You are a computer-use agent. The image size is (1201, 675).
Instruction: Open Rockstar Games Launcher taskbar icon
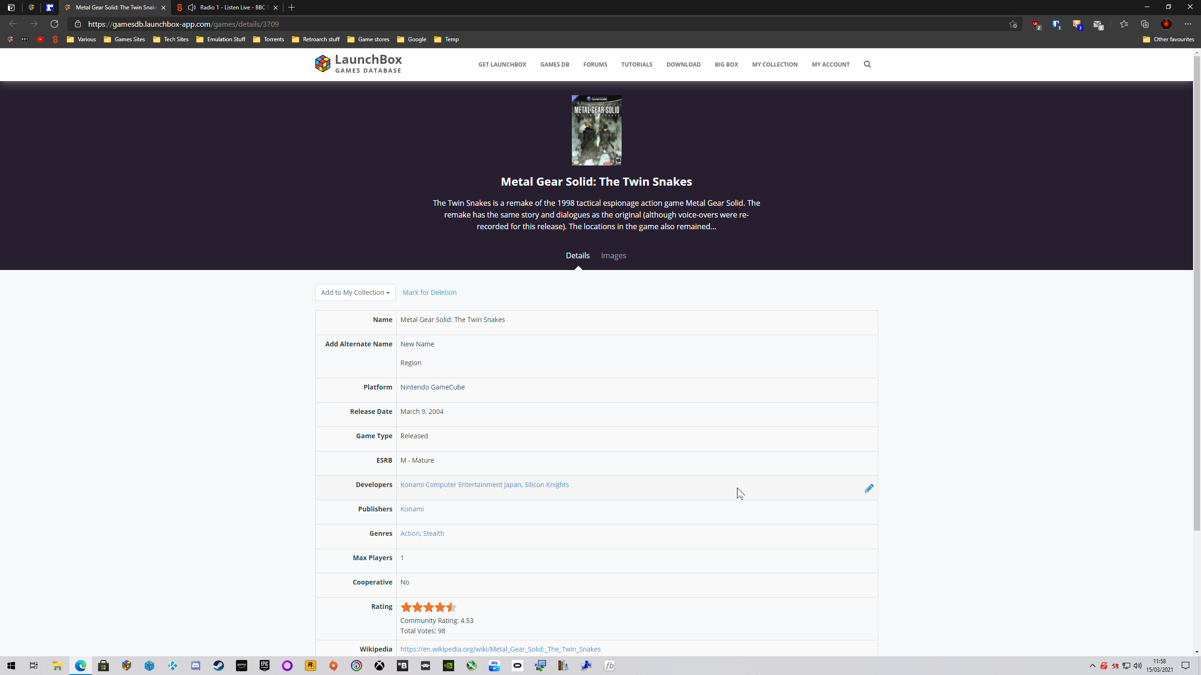click(x=311, y=666)
